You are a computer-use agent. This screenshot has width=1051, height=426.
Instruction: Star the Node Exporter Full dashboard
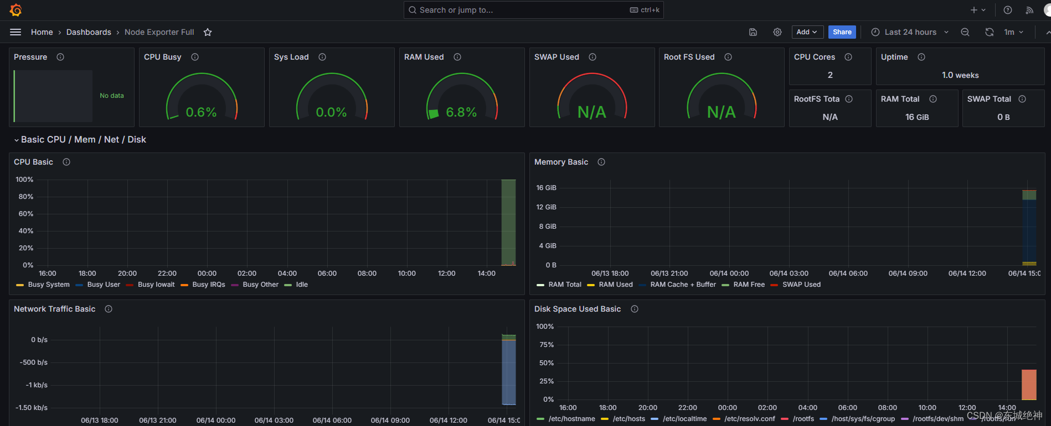point(208,32)
